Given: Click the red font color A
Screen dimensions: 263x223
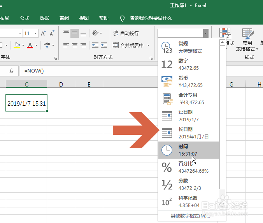Looking at the screenshot, I should tap(30, 45).
